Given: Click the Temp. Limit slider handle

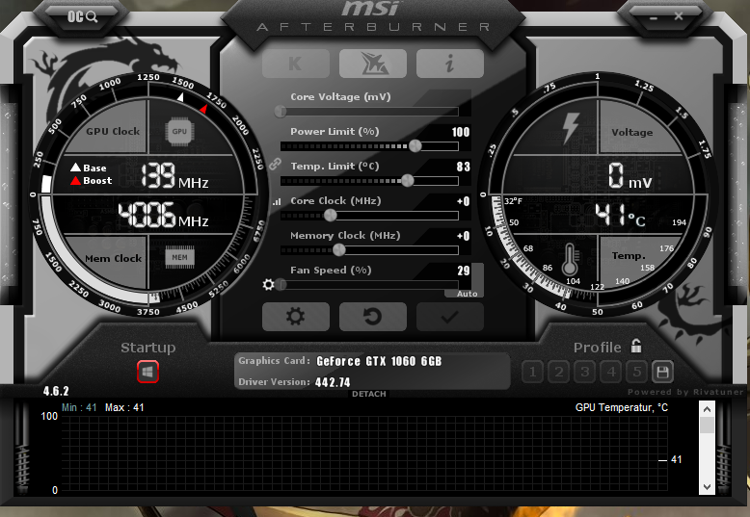Looking at the screenshot, I should (408, 180).
